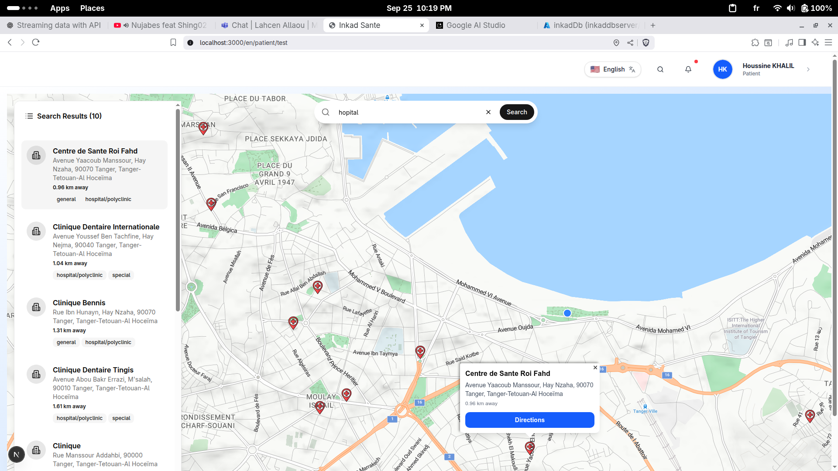The width and height of the screenshot is (838, 471).
Task: Clear the hopital search text
Action: point(488,112)
